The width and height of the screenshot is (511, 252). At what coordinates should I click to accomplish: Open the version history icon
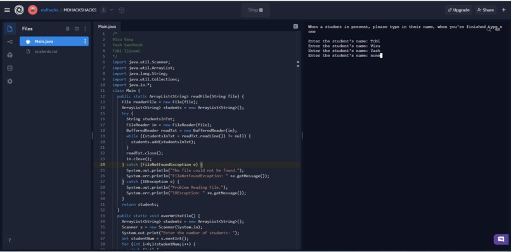121,10
